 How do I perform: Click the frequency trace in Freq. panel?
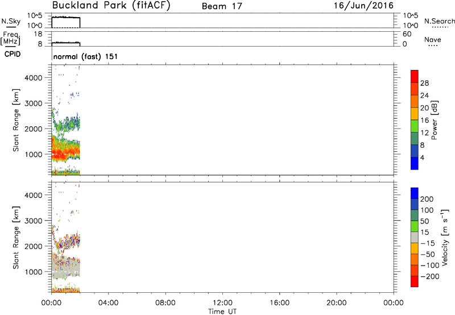(66, 43)
